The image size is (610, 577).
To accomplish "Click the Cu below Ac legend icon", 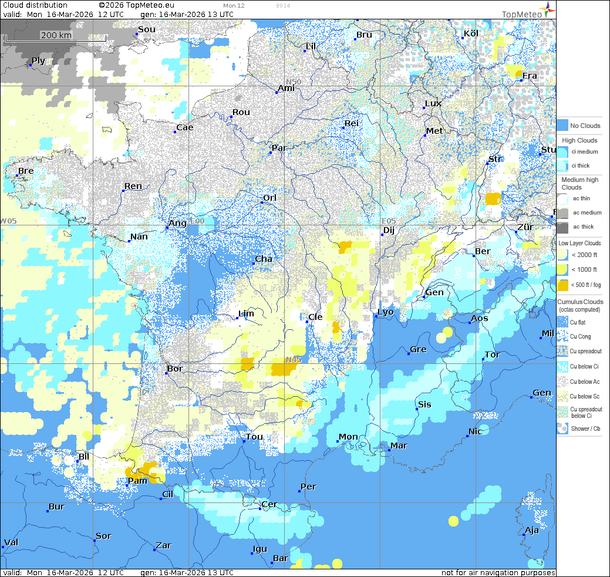I will [x=562, y=382].
